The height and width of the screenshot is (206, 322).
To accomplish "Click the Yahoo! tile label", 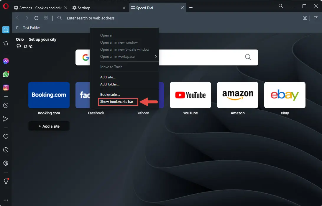I will pyautogui.click(x=143, y=113).
